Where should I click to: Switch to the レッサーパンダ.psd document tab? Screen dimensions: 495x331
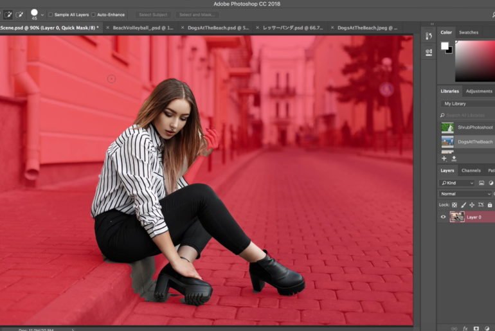tap(293, 28)
